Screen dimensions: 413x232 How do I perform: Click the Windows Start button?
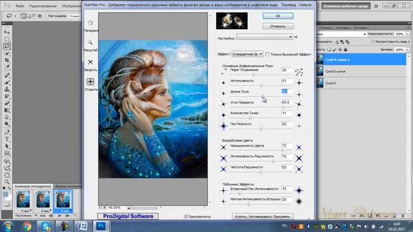[x=8, y=226]
